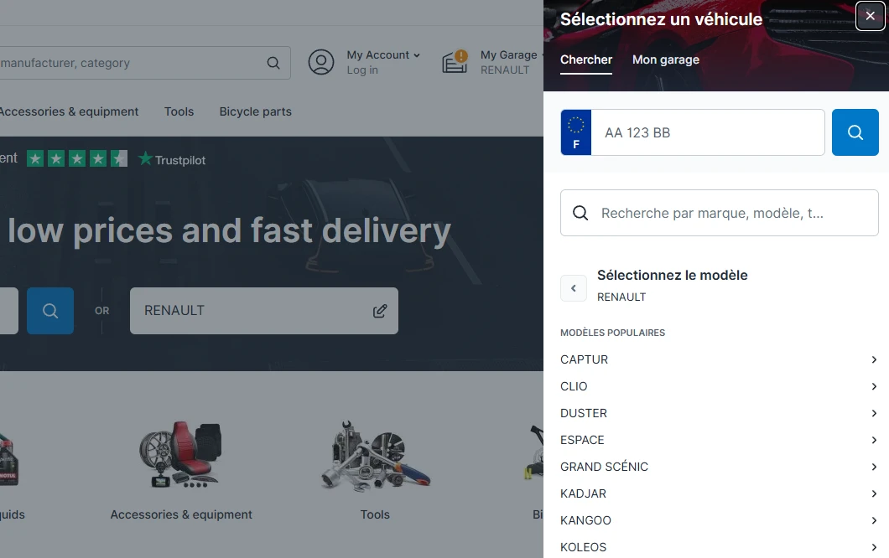The height and width of the screenshot is (558, 889).
Task: Click the magnifier in Recherche par marque field
Action: pos(580,213)
